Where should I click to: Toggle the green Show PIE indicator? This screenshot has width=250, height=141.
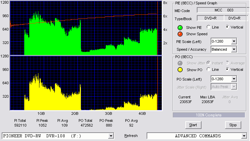point(180,28)
